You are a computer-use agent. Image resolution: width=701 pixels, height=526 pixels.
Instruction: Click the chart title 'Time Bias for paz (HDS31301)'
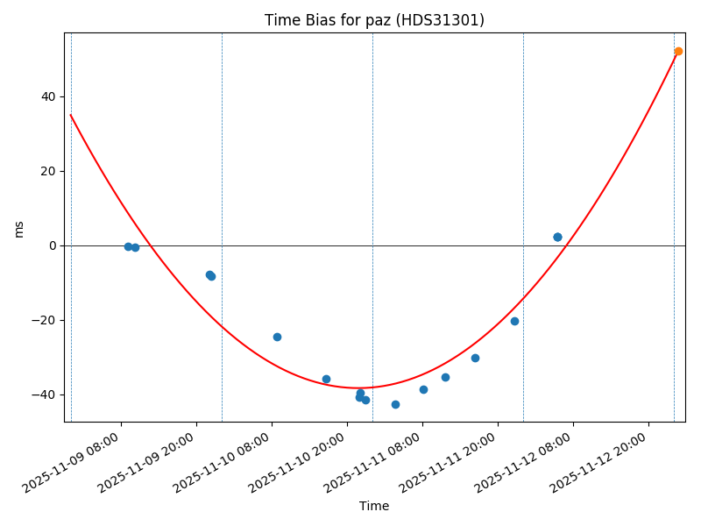374,20
